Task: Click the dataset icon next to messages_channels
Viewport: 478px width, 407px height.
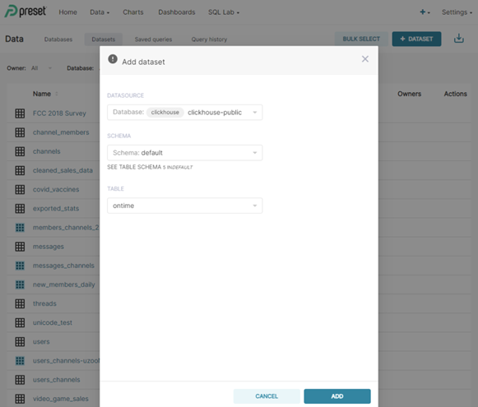Action: pos(20,266)
